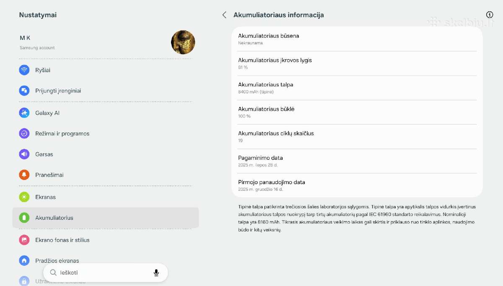Choose Pranešimai from the settings list
Viewport: 503px width, 286px height.
point(106,174)
